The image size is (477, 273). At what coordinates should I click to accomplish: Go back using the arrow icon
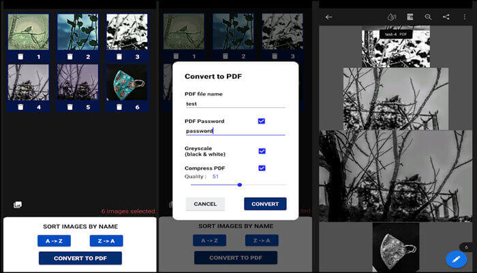pyautogui.click(x=329, y=17)
